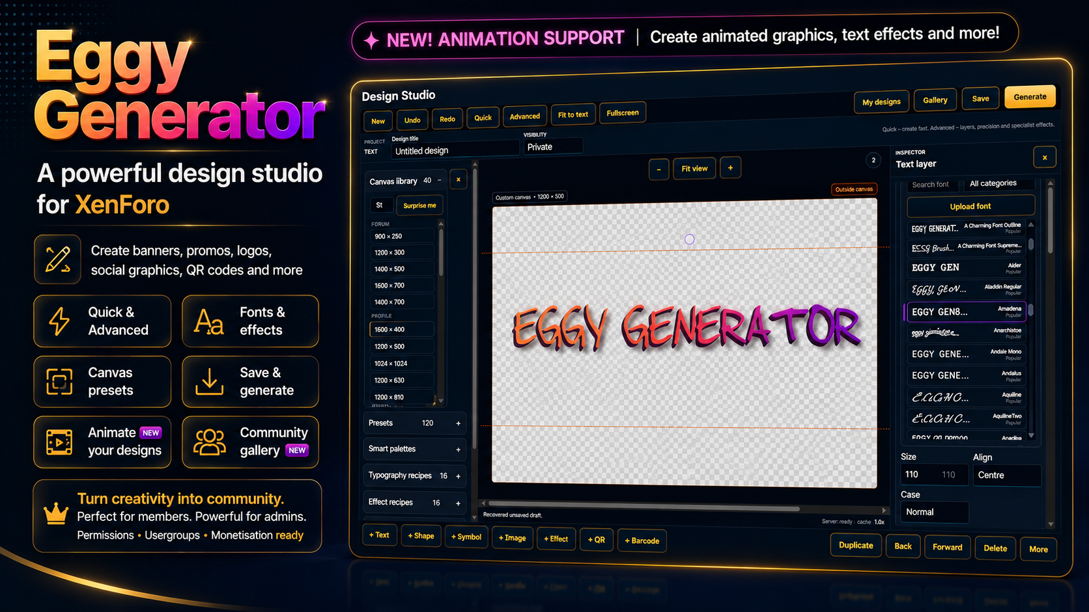Click the Save button
The width and height of the screenshot is (1089, 612).
tap(980, 99)
